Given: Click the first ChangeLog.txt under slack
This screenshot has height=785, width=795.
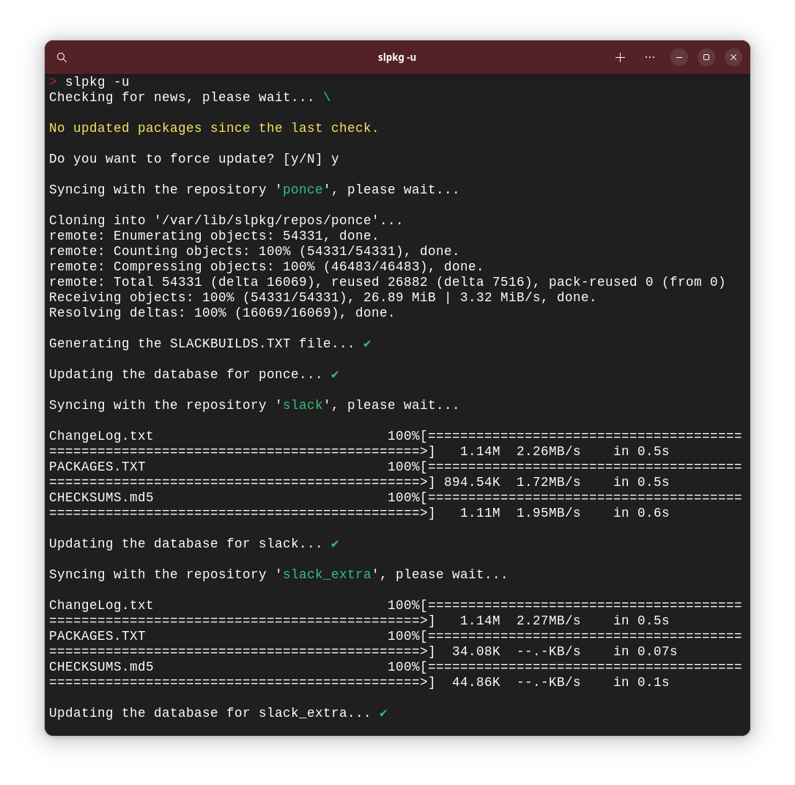Looking at the screenshot, I should point(101,436).
